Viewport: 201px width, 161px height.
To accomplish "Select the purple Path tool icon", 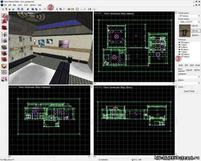I will [x=4, y=79].
